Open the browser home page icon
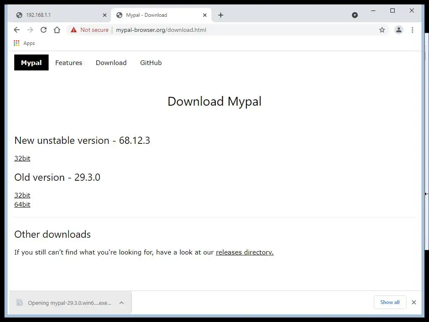Viewport: 429px width, 322px height. [x=57, y=30]
